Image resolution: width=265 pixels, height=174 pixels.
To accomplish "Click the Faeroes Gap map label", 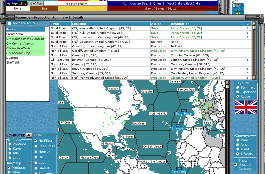I will pyautogui.click(x=186, y=89).
